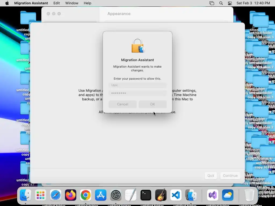Open the cloud weather app in dock
Viewport: 275px width, 206px height.
[228, 195]
